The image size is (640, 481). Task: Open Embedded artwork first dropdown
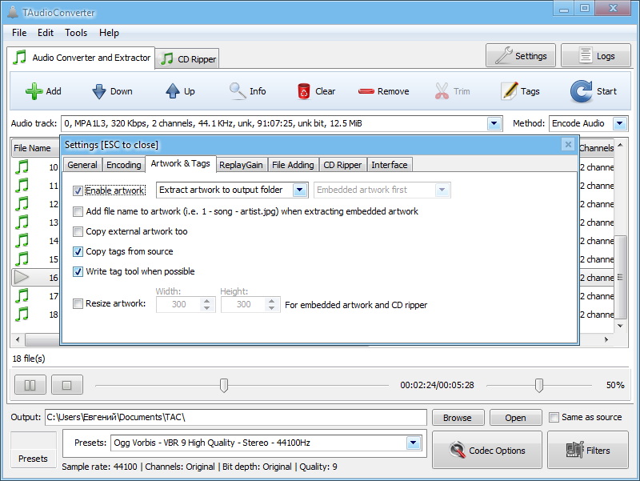pos(442,190)
